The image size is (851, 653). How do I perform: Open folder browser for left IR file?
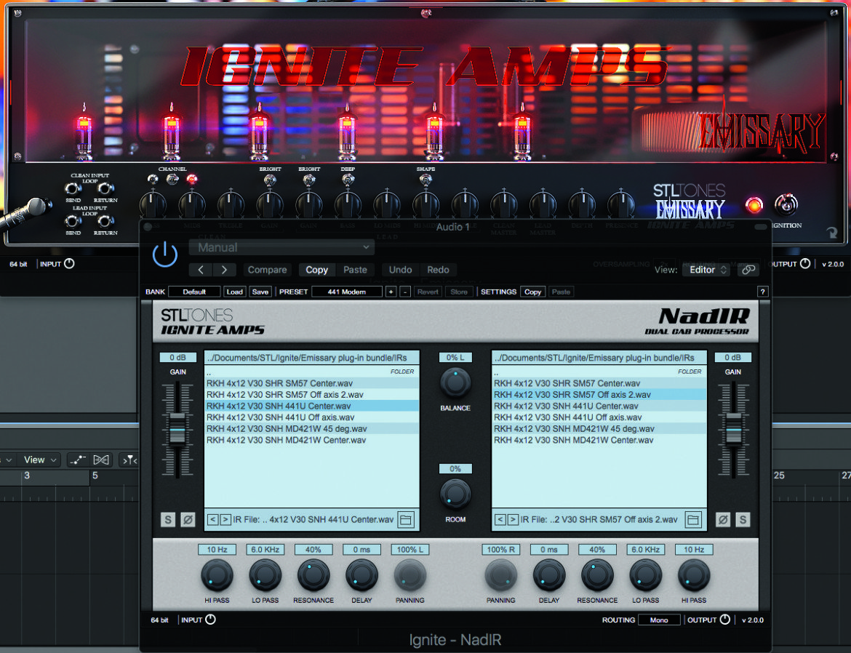405,519
